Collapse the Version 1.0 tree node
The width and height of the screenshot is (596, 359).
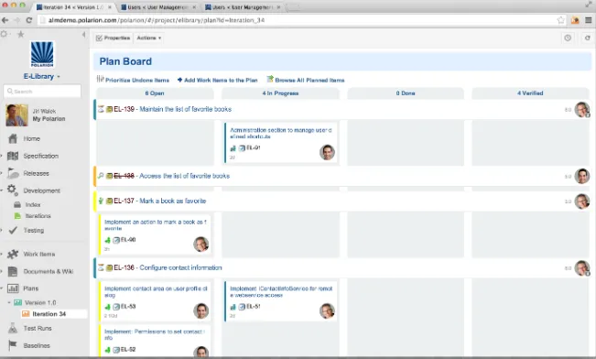point(9,303)
